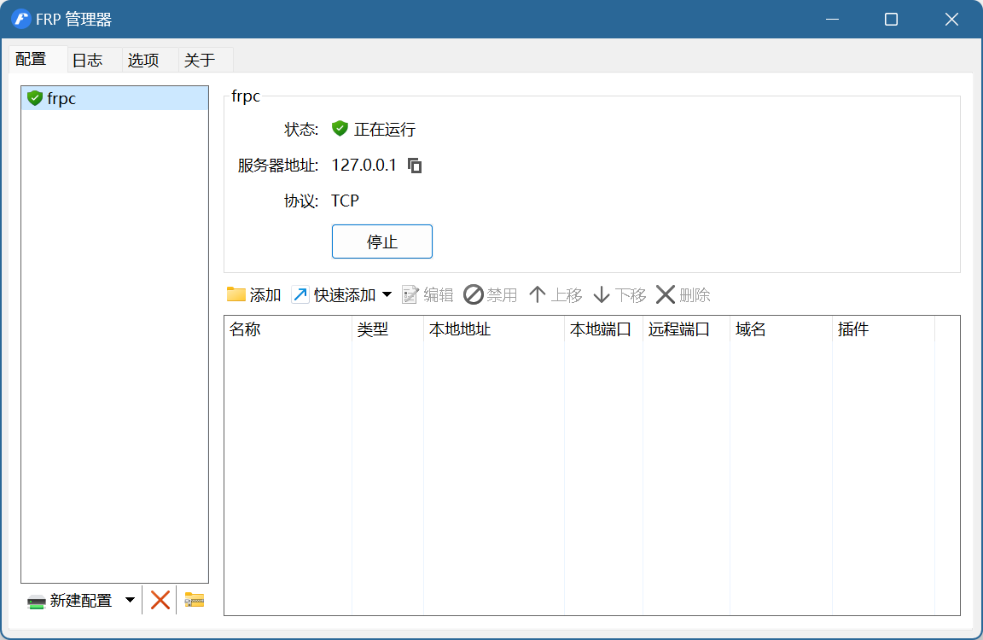Viewport: 983px width, 640px height.
Task: Click the red X delete config icon
Action: pos(160,600)
